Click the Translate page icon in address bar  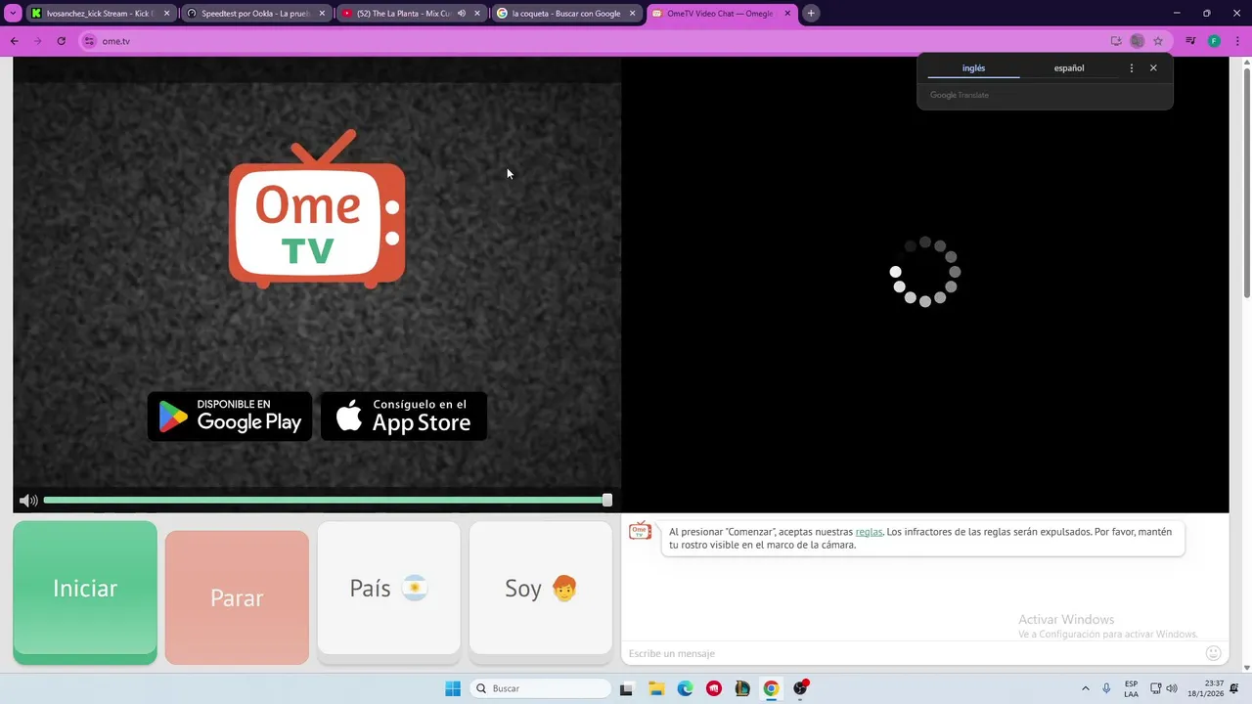tap(1137, 41)
